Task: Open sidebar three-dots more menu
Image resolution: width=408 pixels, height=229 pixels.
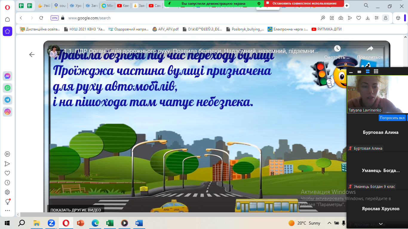Action: (7, 211)
